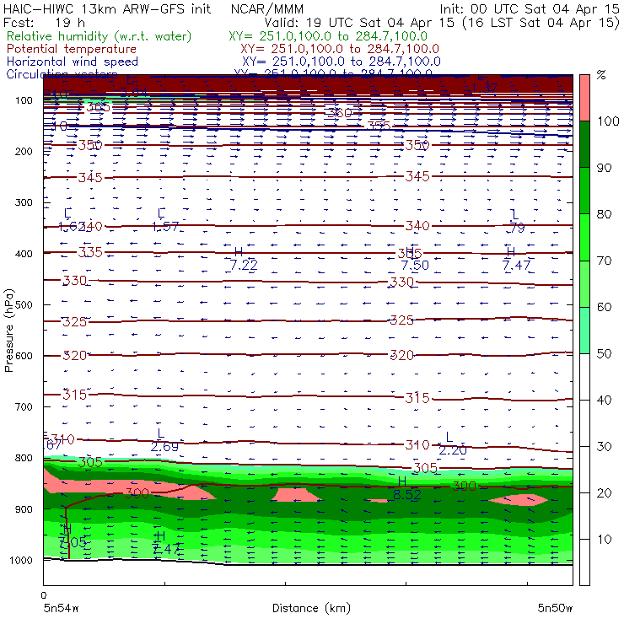
Task: Click the left "335" isentrope contour label
Action: (90, 252)
